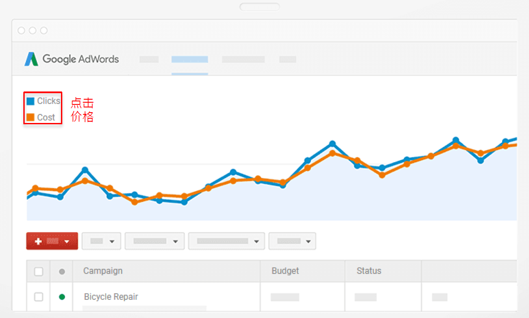Sort by the Campaign column header
529x318 pixels.
click(x=103, y=271)
